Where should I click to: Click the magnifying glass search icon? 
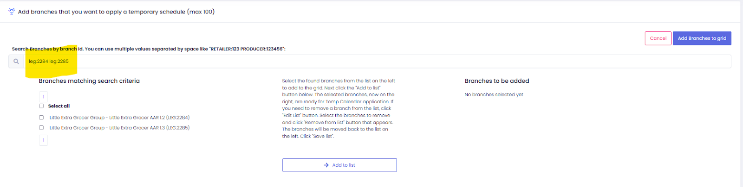[16, 62]
